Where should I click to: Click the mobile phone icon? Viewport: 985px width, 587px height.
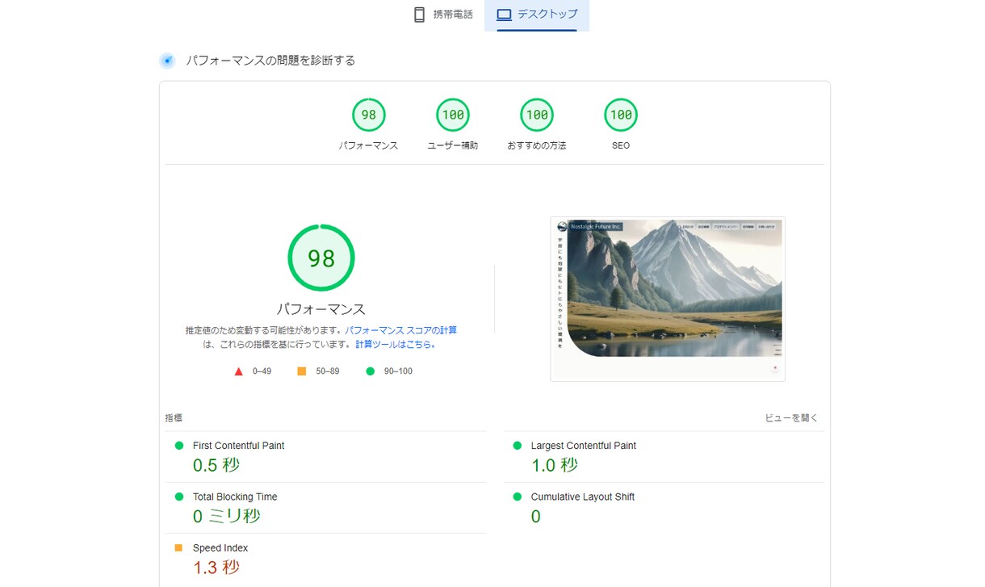coord(419,15)
